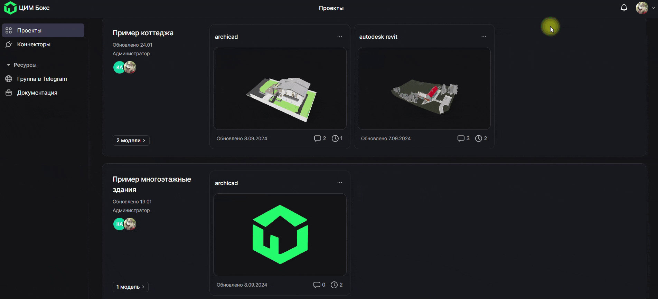
Task: Open the multistory archicad logo thumbnail
Action: click(280, 235)
